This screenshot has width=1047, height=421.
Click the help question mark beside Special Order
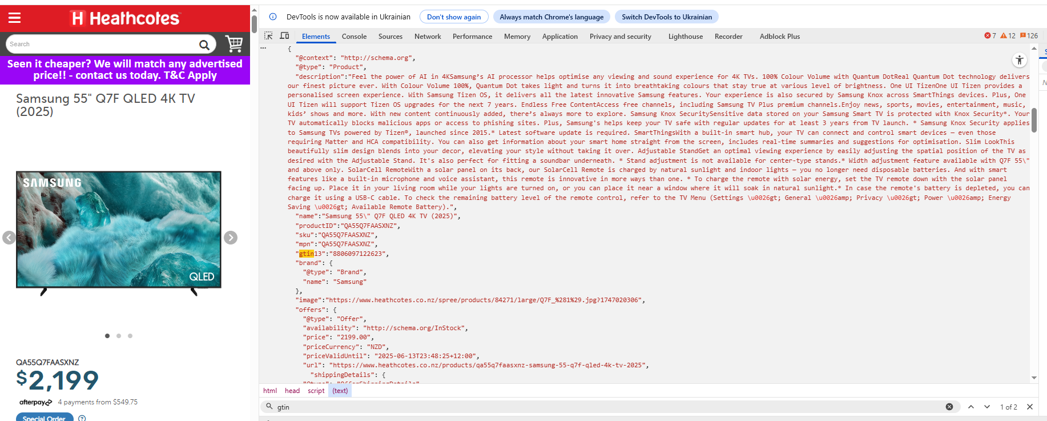(x=82, y=418)
